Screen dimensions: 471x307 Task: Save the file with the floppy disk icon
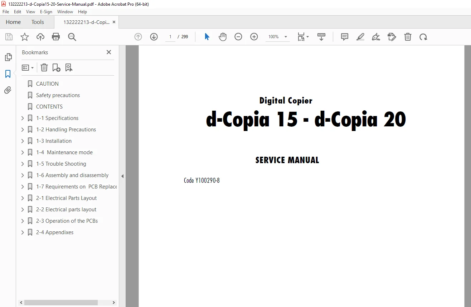9,37
